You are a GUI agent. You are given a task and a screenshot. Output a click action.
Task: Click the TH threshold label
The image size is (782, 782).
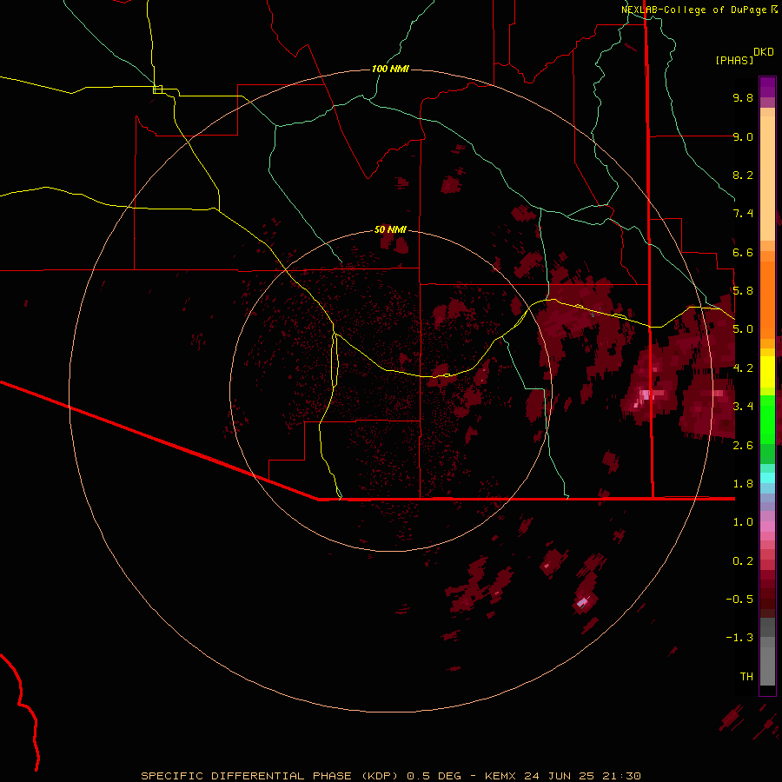click(x=746, y=677)
